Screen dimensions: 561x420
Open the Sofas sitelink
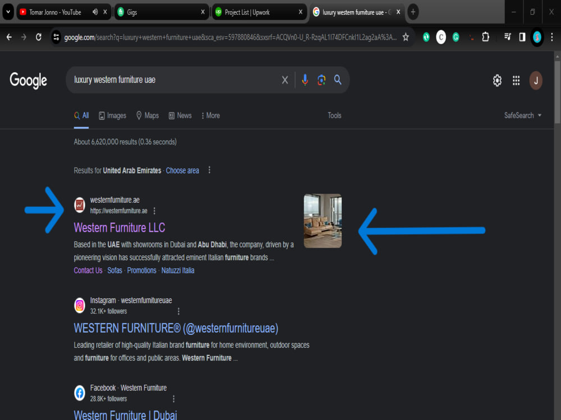tap(115, 270)
